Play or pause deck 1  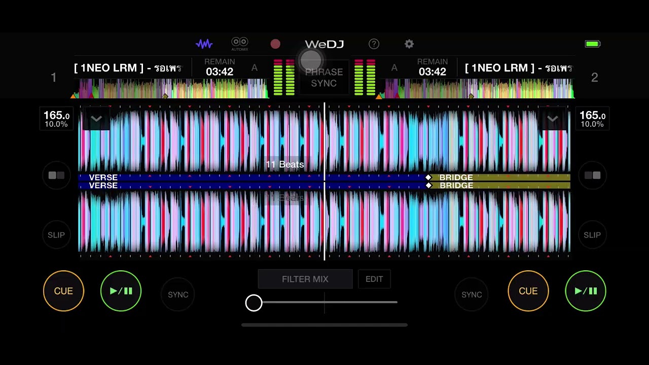click(121, 291)
